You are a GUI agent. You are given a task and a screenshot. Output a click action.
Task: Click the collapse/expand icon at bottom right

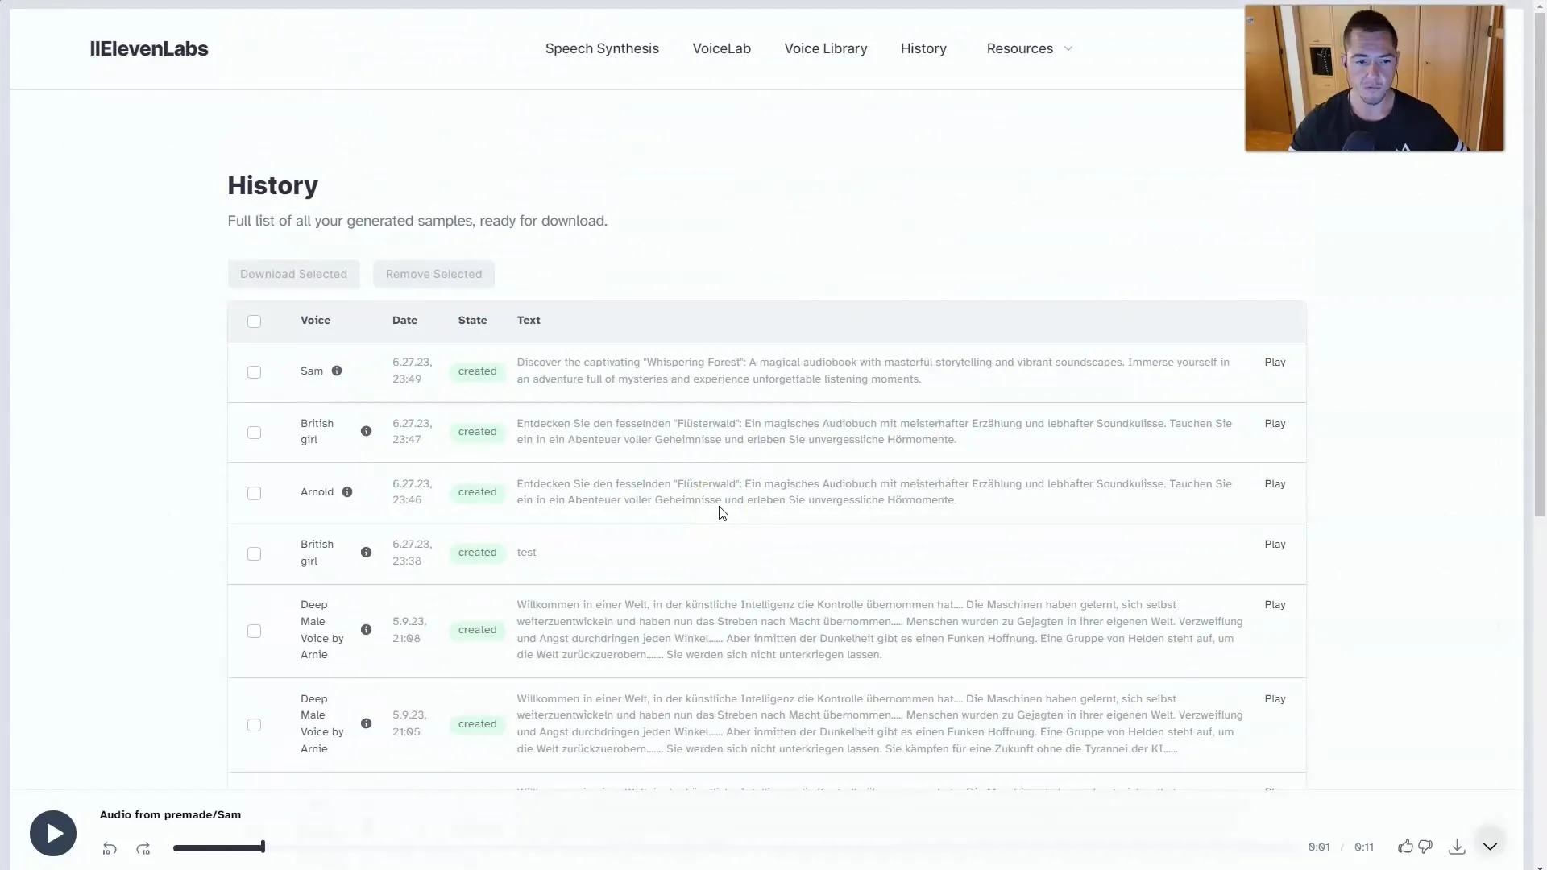1490,847
